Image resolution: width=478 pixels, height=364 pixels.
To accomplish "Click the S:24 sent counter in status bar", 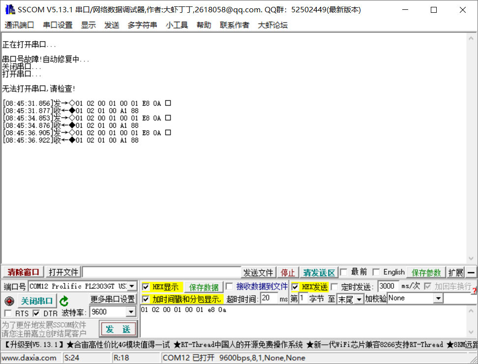I will 72,358.
